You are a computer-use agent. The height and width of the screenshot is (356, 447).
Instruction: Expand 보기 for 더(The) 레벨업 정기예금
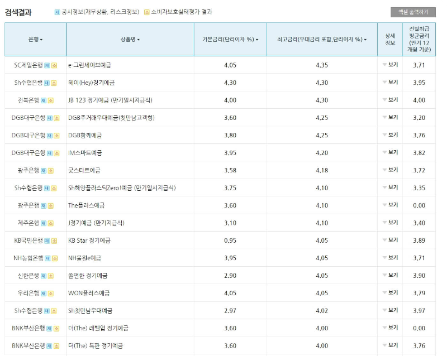pyautogui.click(x=390, y=328)
